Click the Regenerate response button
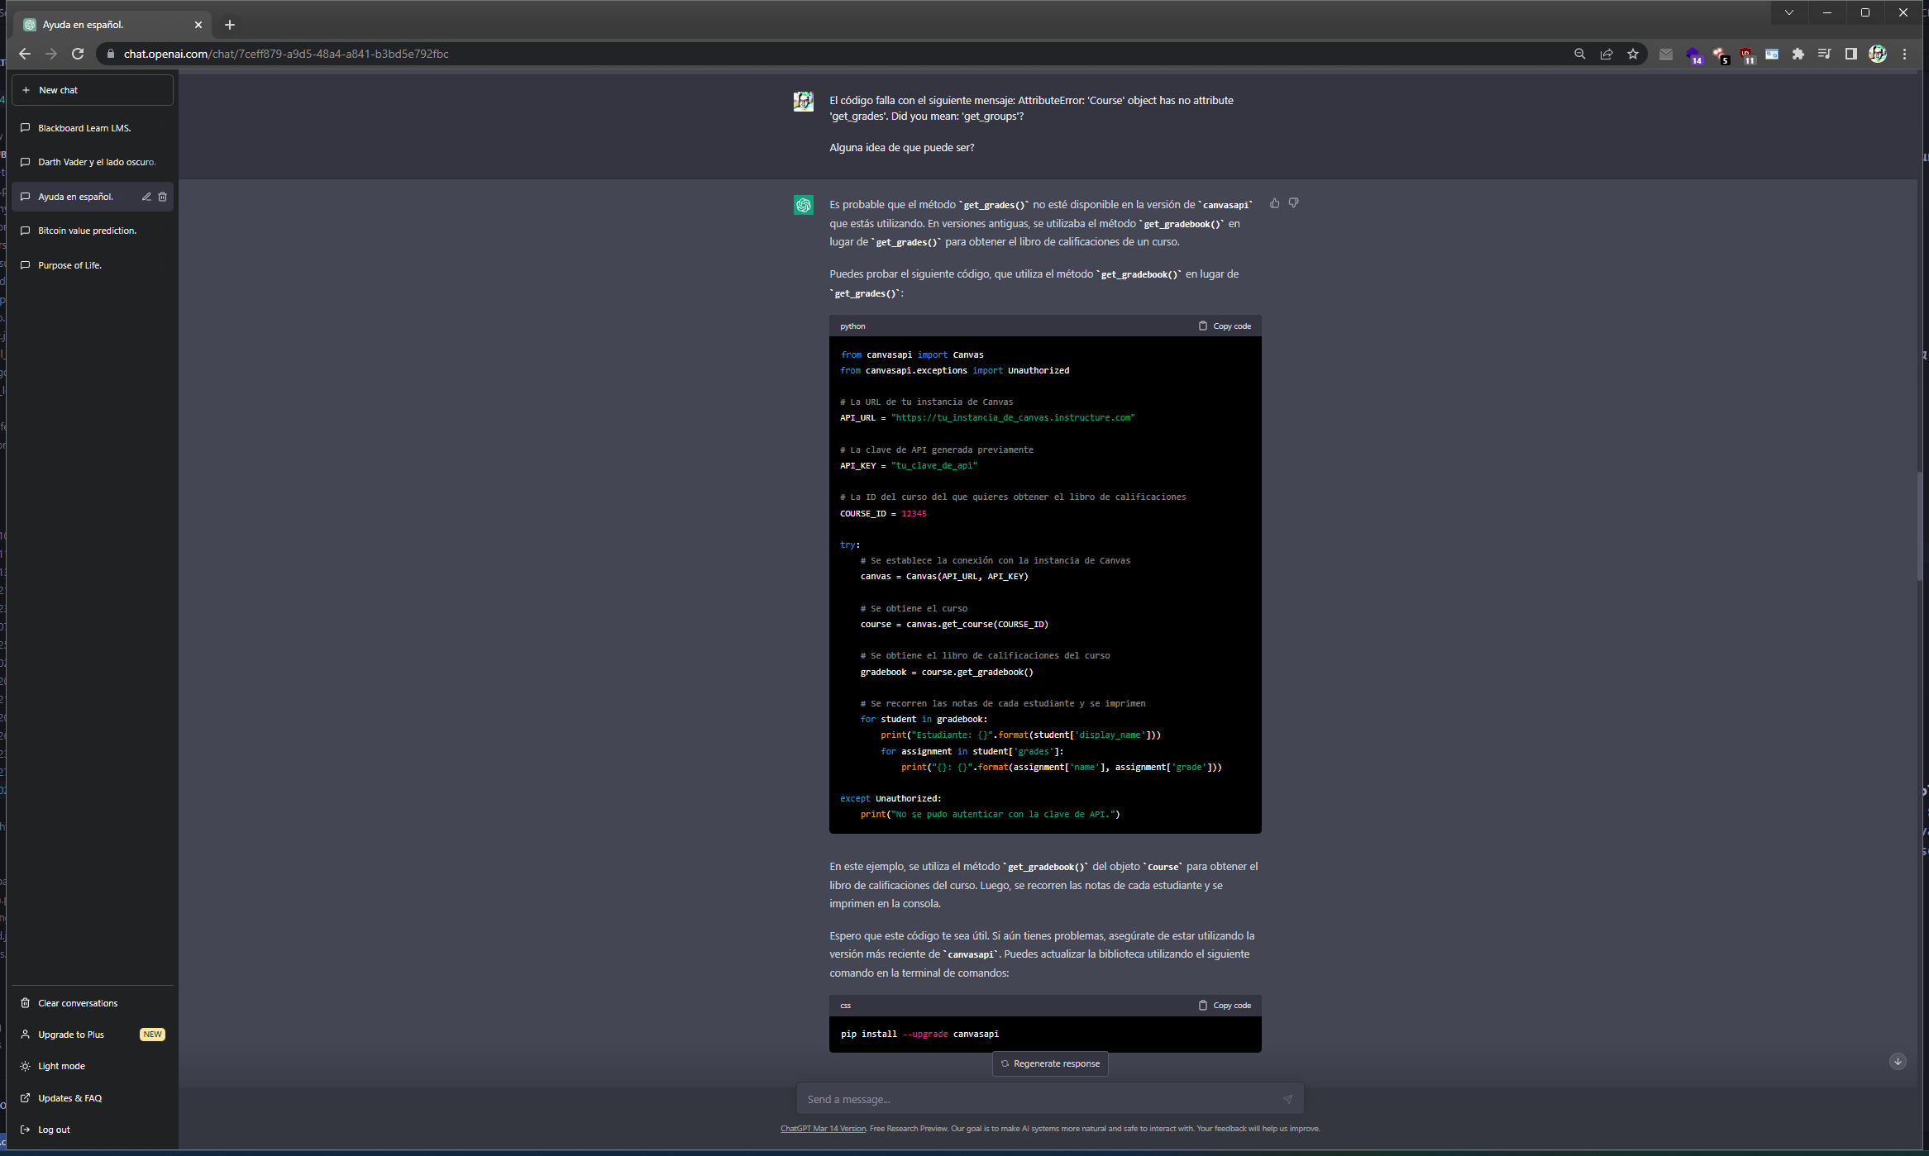The width and height of the screenshot is (1929, 1156). point(1050,1063)
